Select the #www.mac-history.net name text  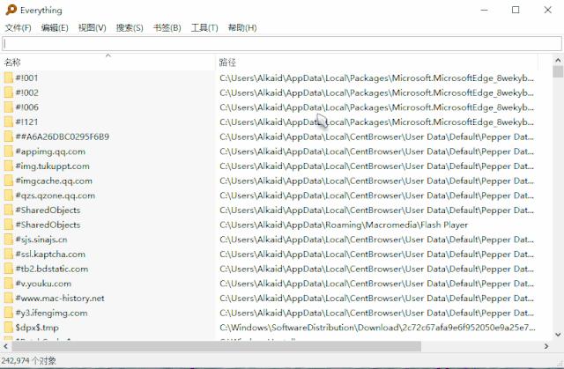point(60,299)
